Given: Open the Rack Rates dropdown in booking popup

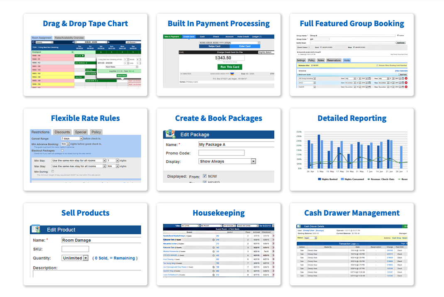Looking at the screenshot, I should [122, 67].
